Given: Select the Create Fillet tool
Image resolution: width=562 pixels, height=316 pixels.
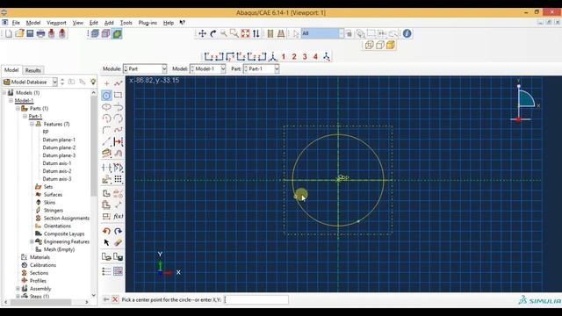Looking at the screenshot, I should [x=106, y=130].
